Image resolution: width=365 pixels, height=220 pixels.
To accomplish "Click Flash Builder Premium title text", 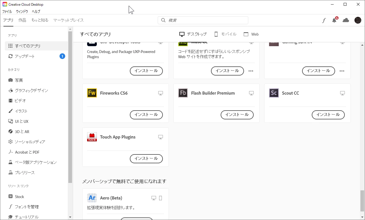I will click(213, 93).
